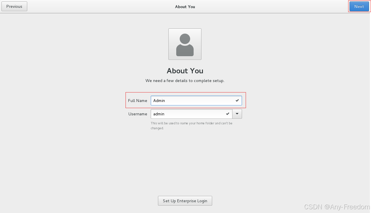Return to the Previous setup page
The image size is (371, 213).
(14, 6)
